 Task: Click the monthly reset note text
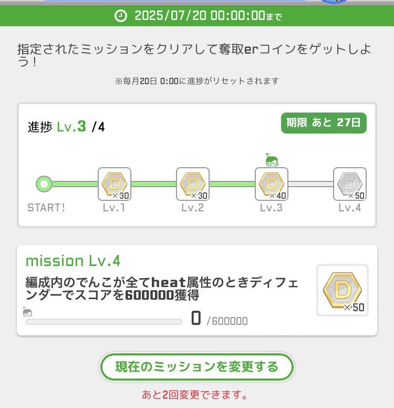(197, 81)
